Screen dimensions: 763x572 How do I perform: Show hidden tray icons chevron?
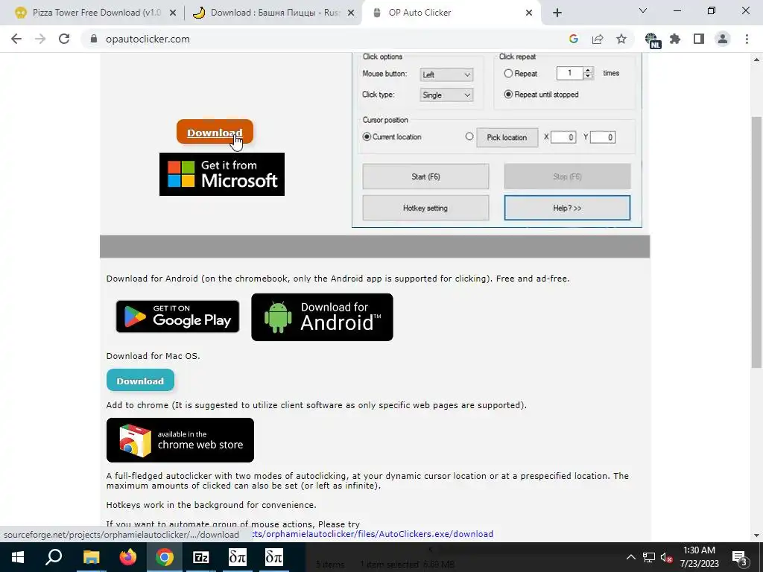pos(630,557)
